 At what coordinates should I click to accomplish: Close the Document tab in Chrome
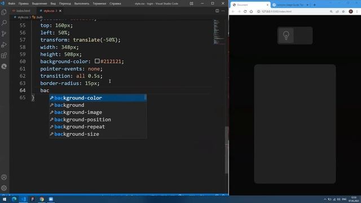(x=267, y=5)
